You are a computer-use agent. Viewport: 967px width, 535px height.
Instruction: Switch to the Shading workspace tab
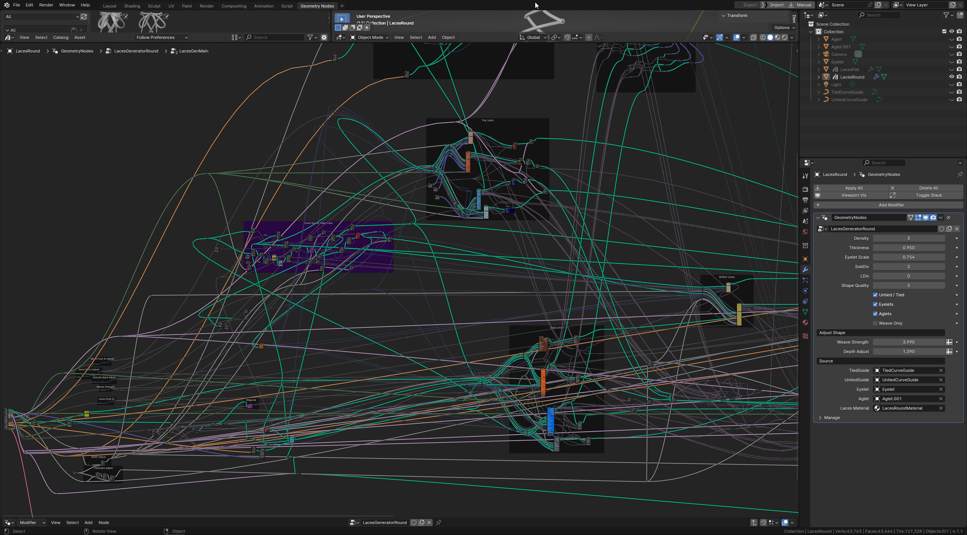click(x=132, y=6)
